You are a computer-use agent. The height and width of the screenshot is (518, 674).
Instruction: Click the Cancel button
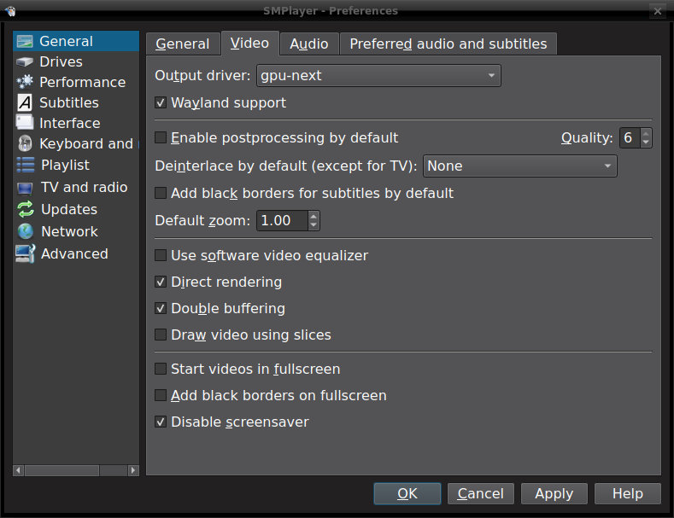click(481, 493)
